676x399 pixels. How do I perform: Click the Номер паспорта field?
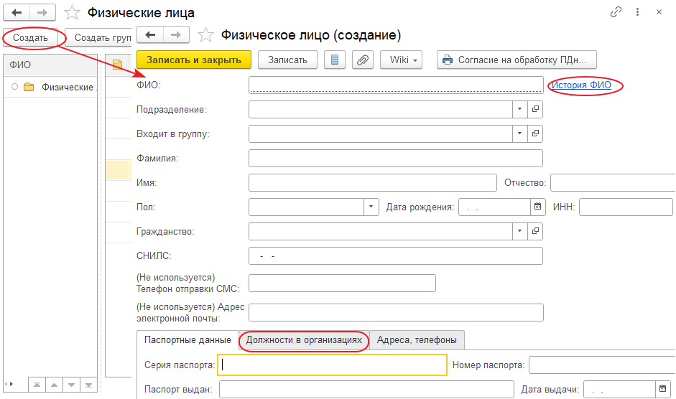(602, 365)
